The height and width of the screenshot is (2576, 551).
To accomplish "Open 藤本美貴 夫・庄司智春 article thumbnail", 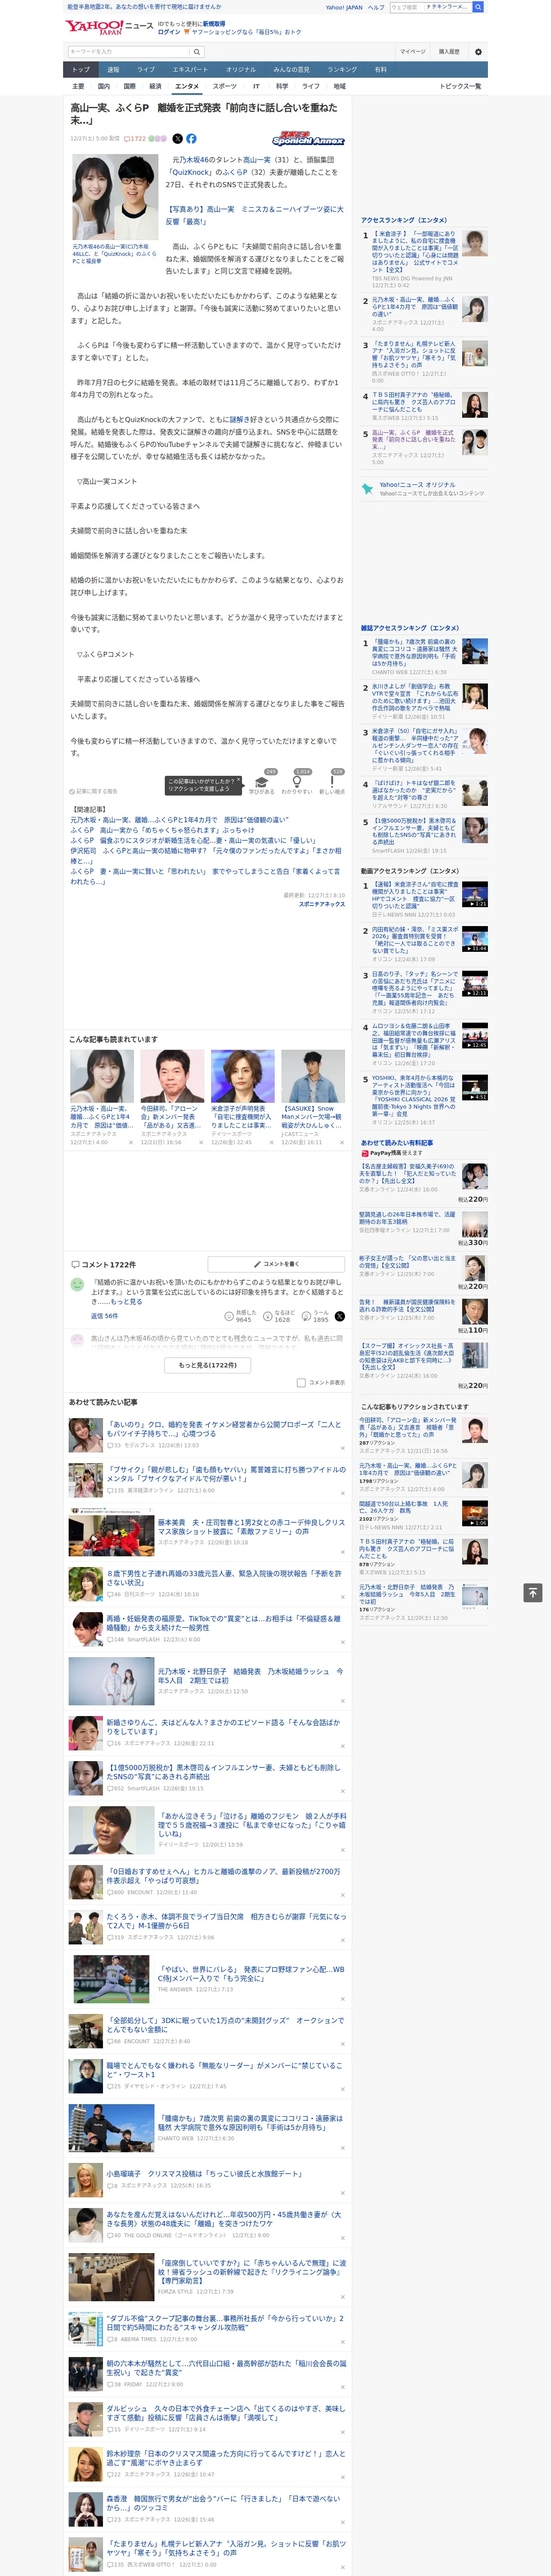I will pos(111,1531).
